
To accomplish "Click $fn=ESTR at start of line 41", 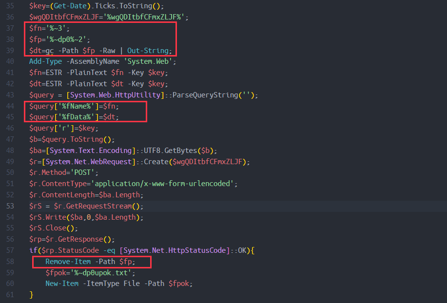I will point(46,73).
